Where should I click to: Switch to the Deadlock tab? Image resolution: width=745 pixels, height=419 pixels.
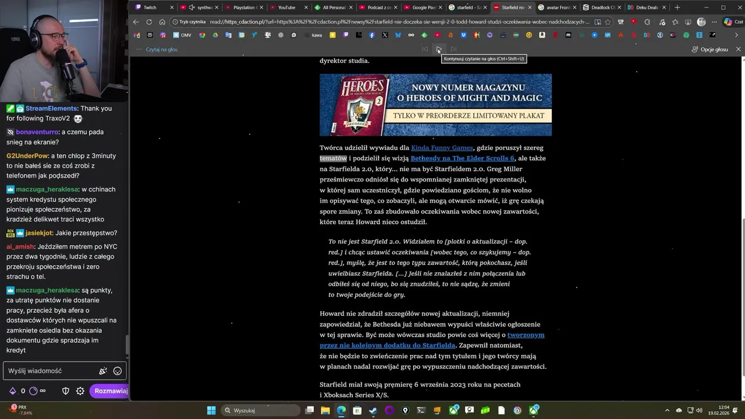coord(602,8)
